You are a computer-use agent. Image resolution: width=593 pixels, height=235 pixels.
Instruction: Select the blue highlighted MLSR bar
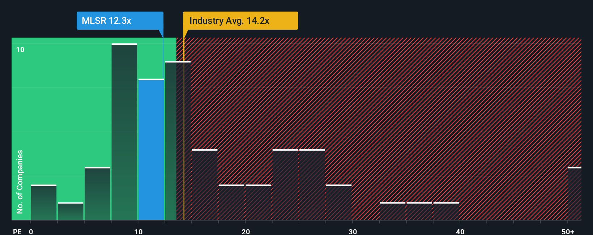pos(151,149)
